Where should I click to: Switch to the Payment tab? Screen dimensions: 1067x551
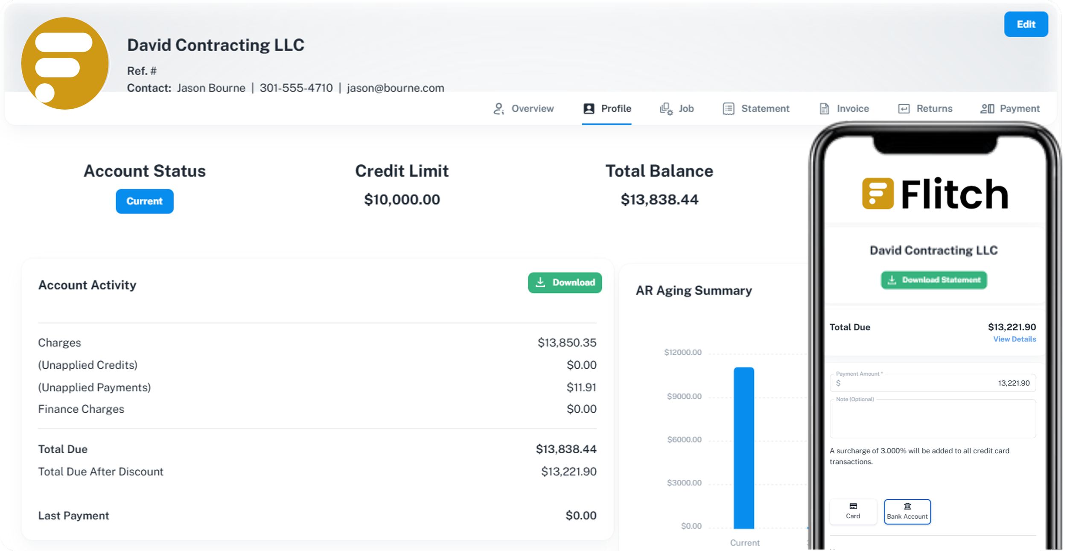point(1010,109)
